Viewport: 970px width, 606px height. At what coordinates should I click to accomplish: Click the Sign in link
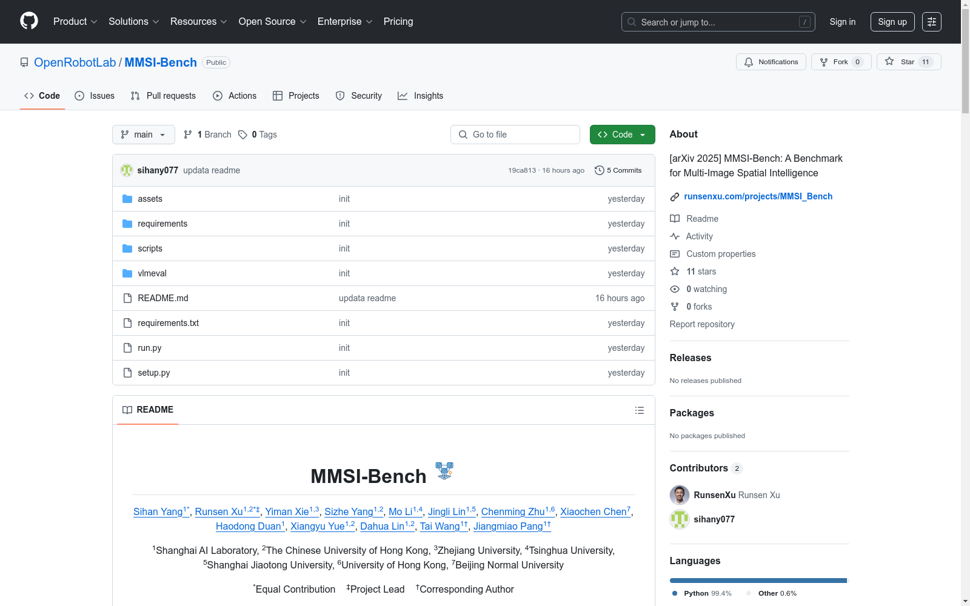(x=843, y=22)
